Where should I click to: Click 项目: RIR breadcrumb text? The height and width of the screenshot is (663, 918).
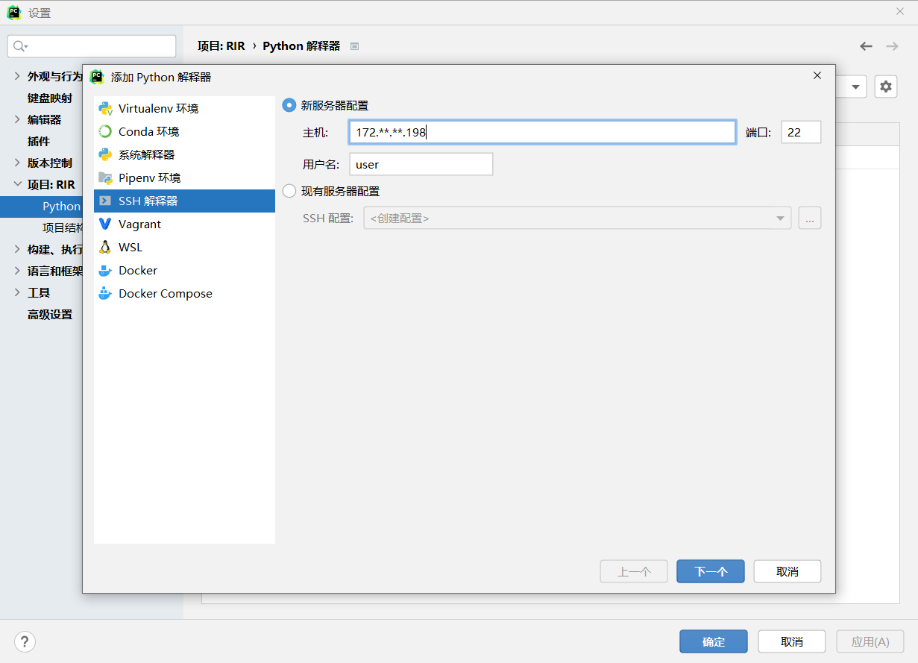221,46
